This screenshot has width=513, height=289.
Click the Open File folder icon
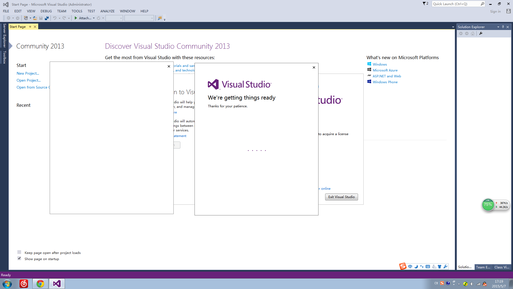(x=35, y=18)
